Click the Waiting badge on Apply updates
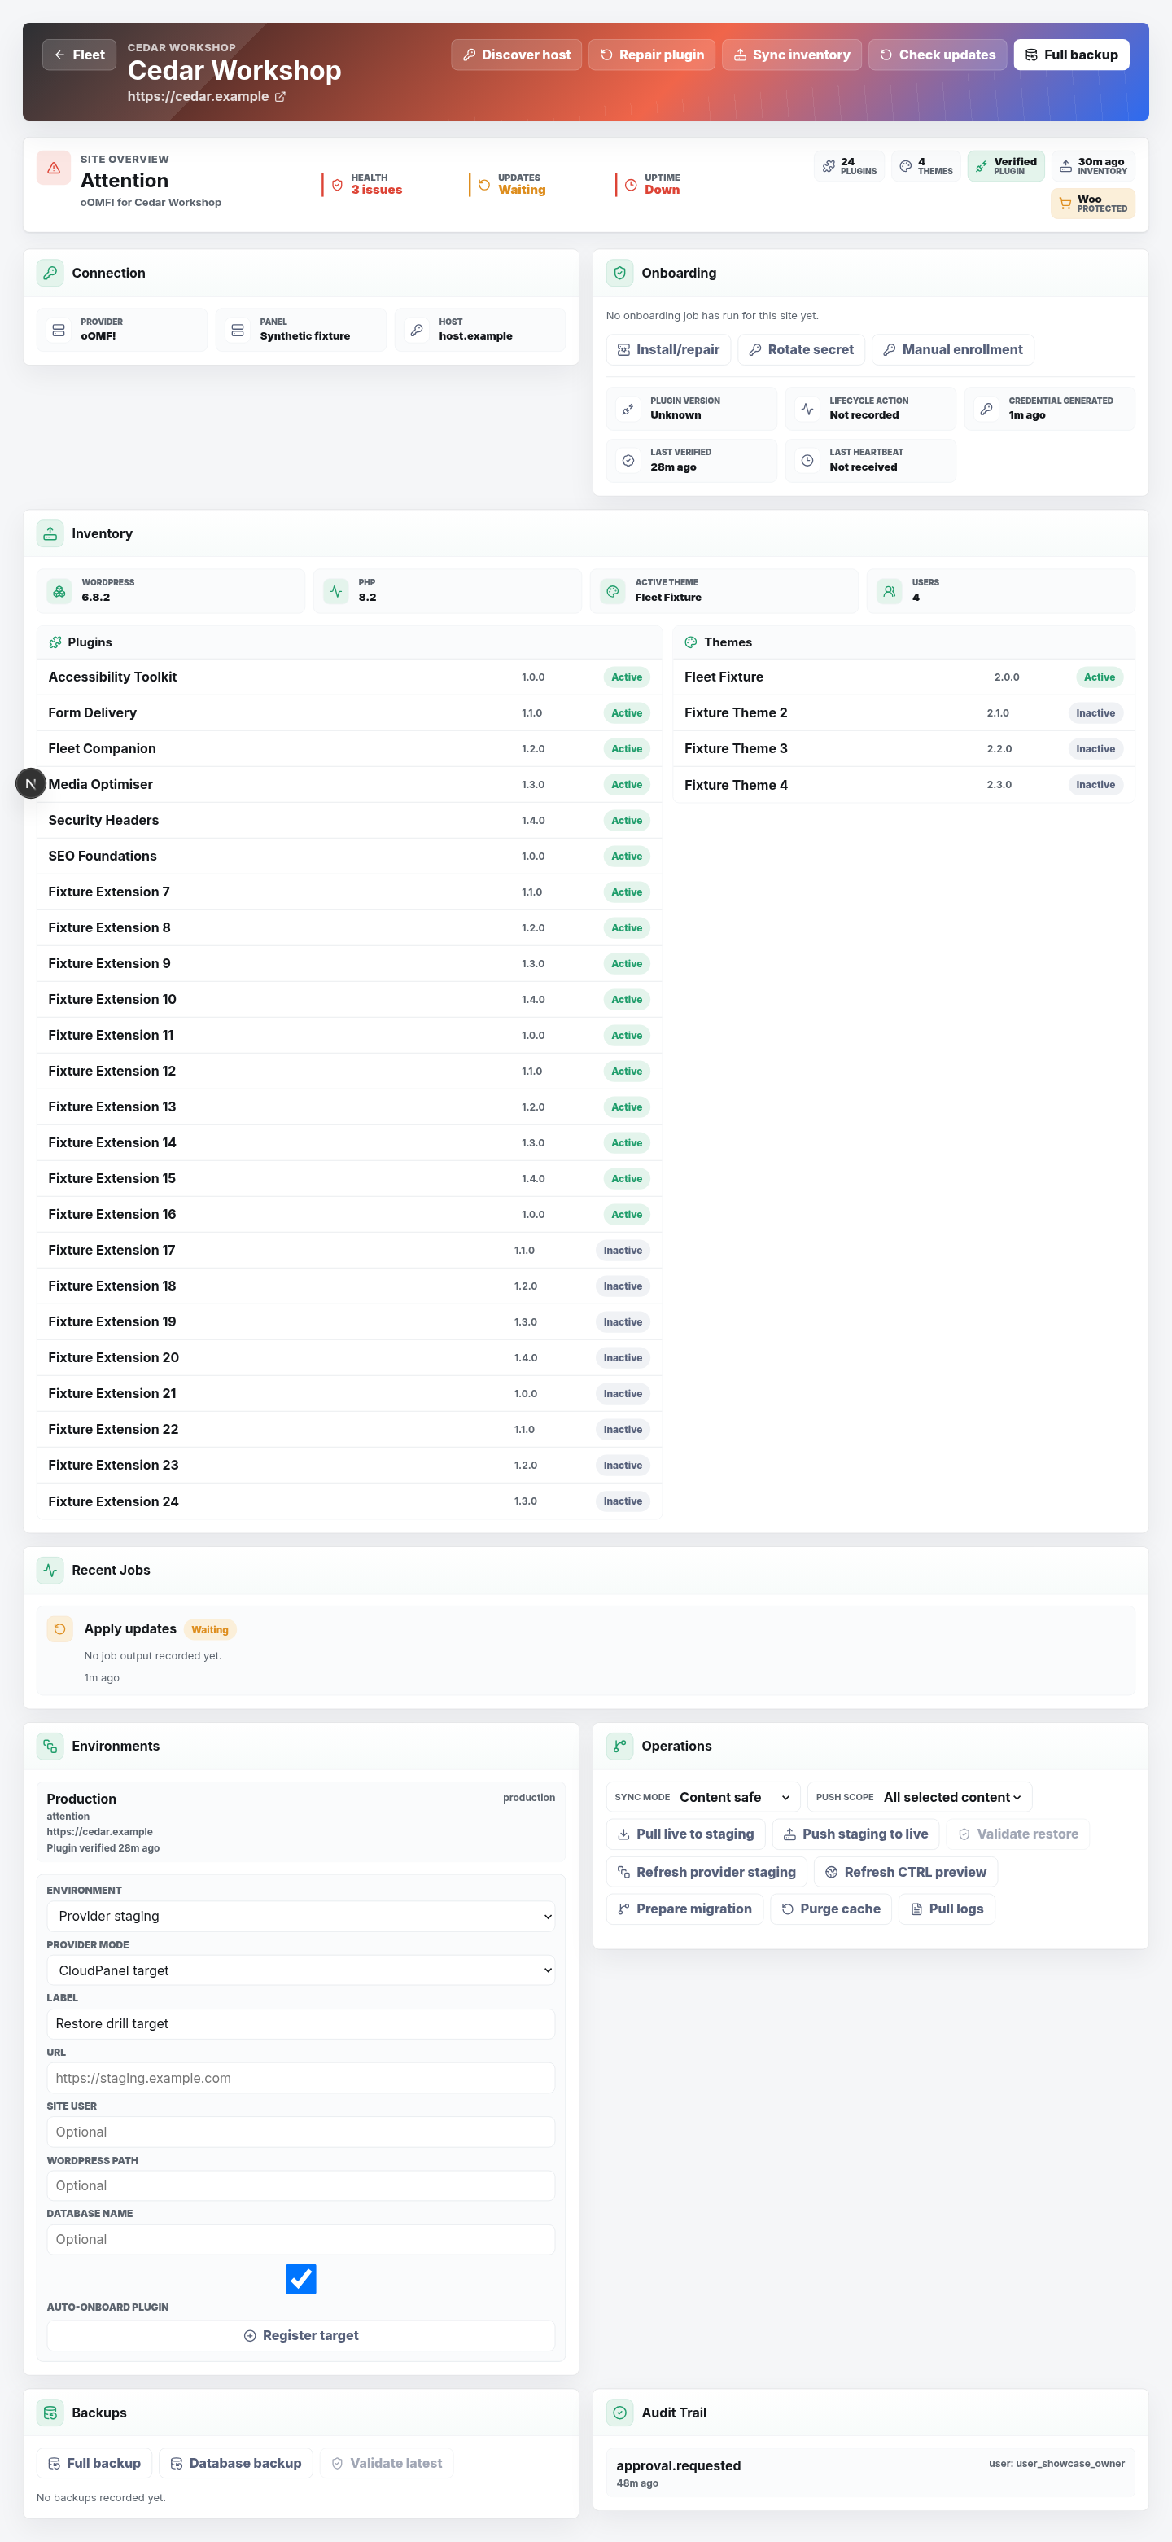The height and width of the screenshot is (2542, 1172). point(210,1629)
